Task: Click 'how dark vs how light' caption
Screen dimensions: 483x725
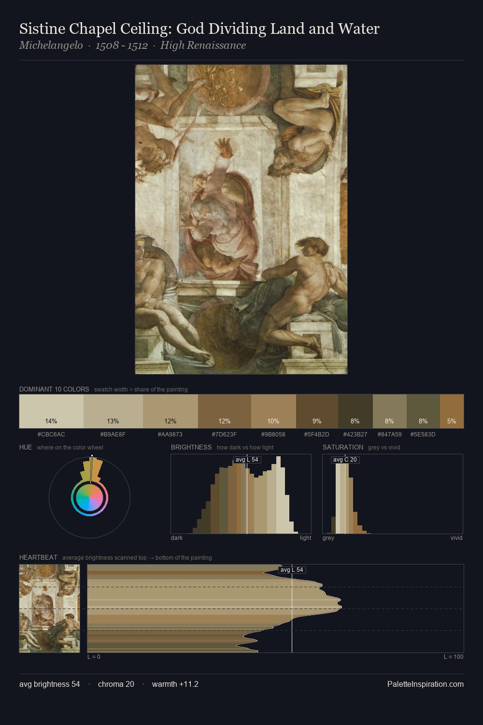Action: coord(245,448)
